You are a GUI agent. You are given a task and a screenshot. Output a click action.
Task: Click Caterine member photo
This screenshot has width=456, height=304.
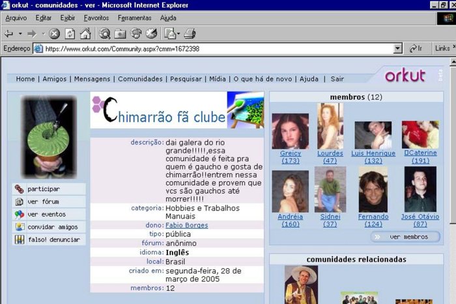(420, 135)
